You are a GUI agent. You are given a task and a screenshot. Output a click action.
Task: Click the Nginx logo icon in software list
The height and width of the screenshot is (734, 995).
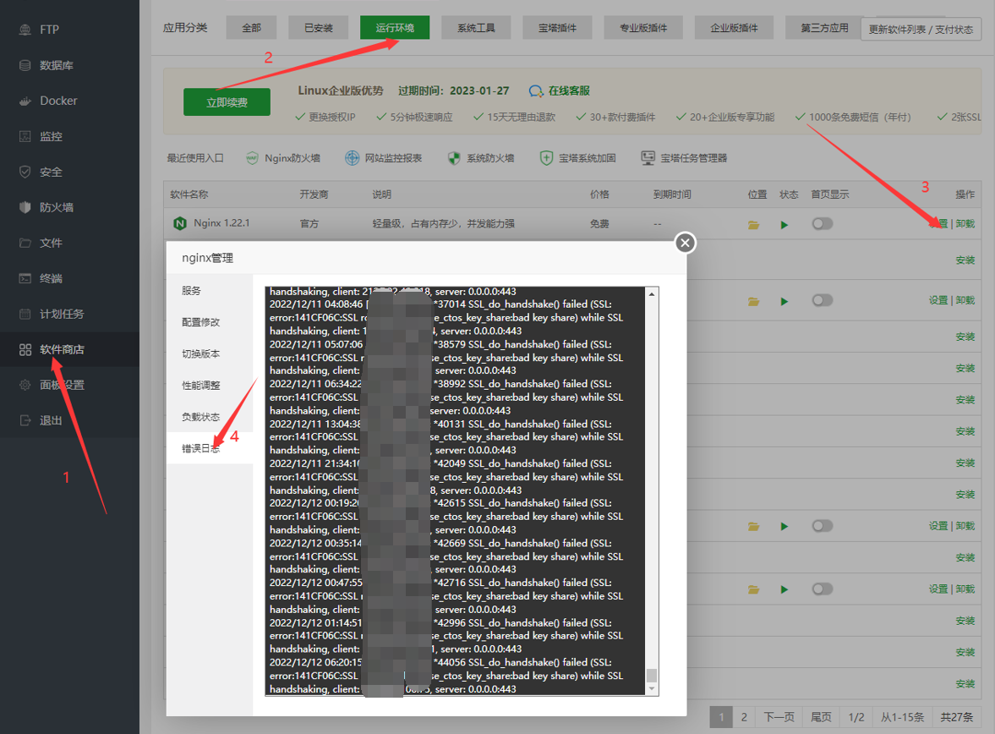(x=180, y=223)
